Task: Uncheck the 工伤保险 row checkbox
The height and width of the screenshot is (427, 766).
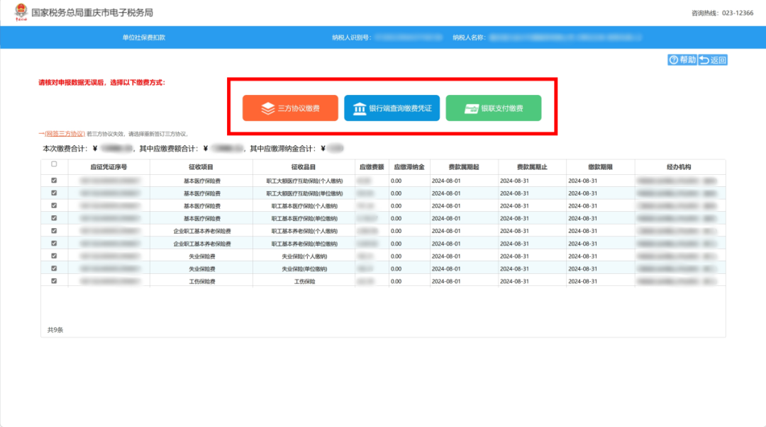Action: (x=55, y=280)
